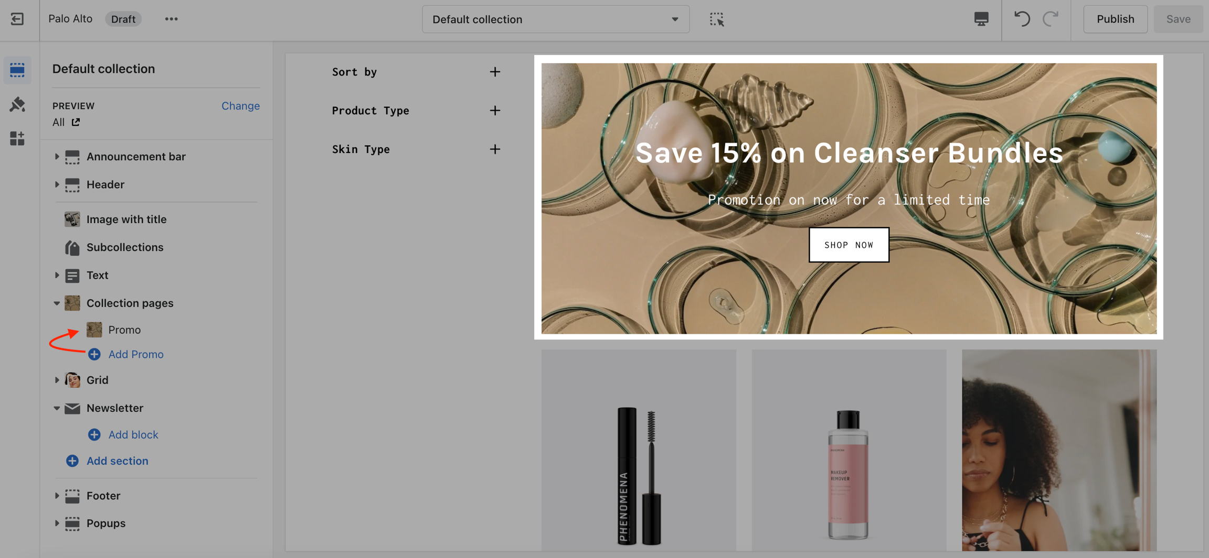Image resolution: width=1209 pixels, height=558 pixels.
Task: Collapse the Newsletter section
Action: point(57,408)
